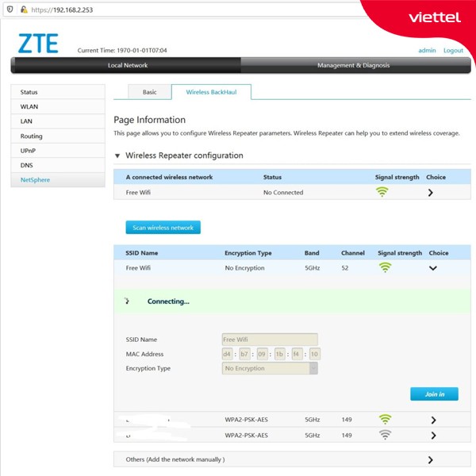Click the SSID Name input field
This screenshot has width=476, height=476.
[269, 340]
